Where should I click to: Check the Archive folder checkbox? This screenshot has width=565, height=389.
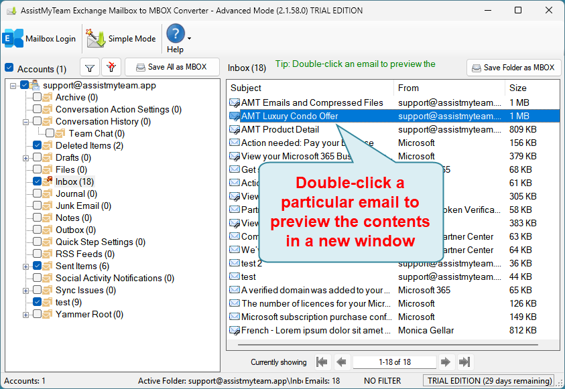coord(38,97)
